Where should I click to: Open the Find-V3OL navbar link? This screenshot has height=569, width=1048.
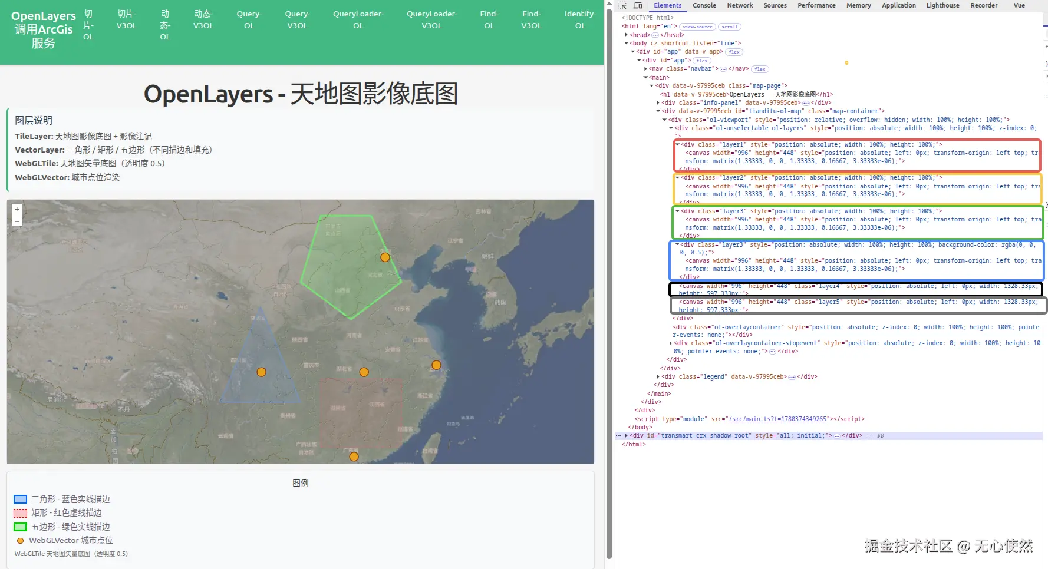pos(531,19)
